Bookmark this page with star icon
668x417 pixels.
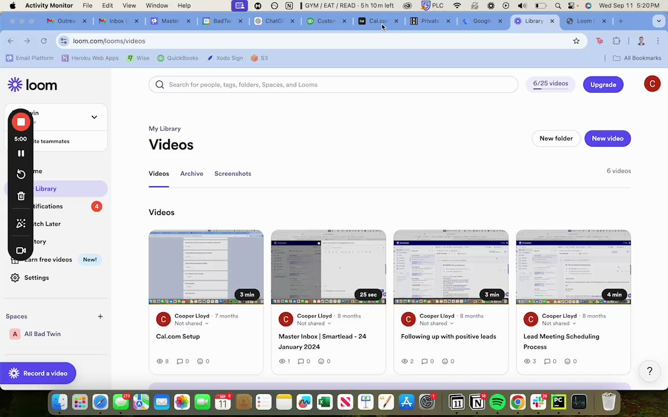click(x=576, y=41)
